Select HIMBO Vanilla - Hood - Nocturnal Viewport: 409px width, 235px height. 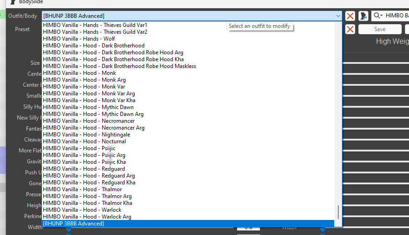[x=188, y=141]
